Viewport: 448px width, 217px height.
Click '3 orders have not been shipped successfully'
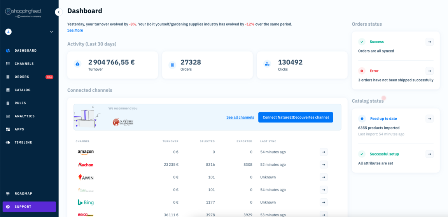coord(396,80)
